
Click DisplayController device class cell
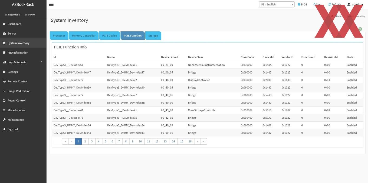(199, 80)
